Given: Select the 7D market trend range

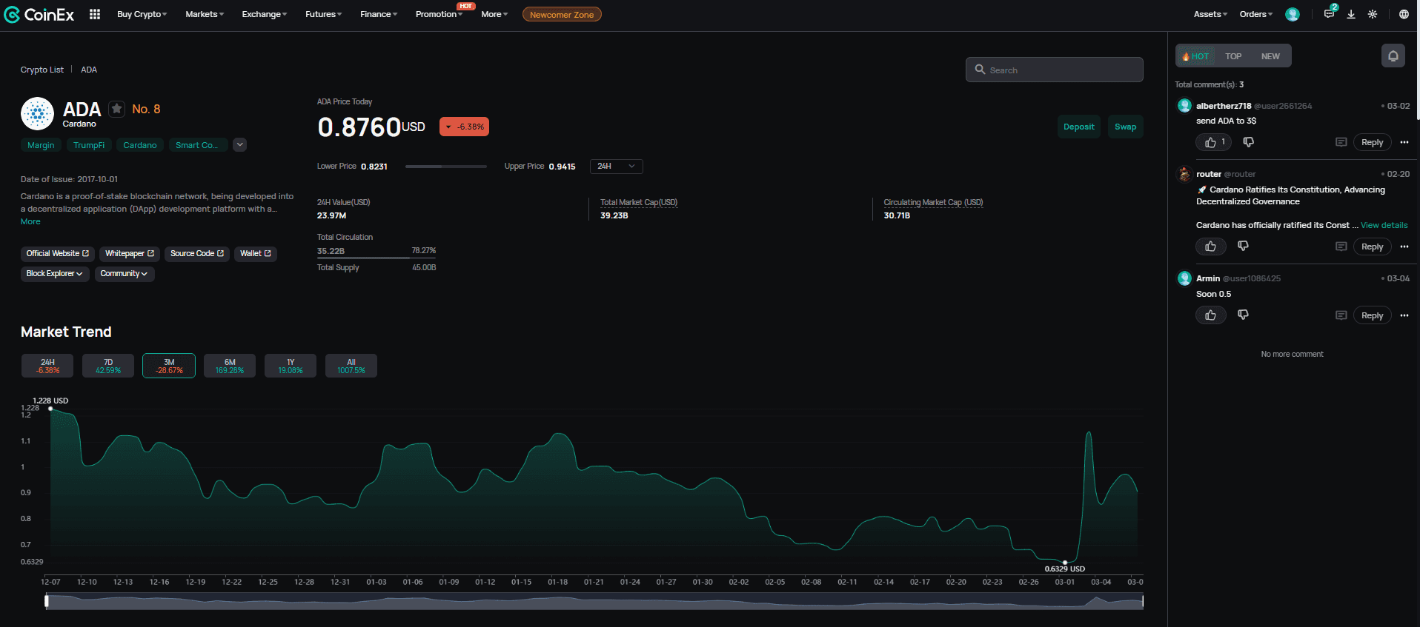Looking at the screenshot, I should (108, 366).
